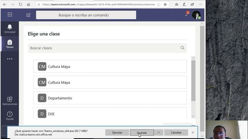Select the DIIE class
This screenshot has height=139, width=248.
110,113
